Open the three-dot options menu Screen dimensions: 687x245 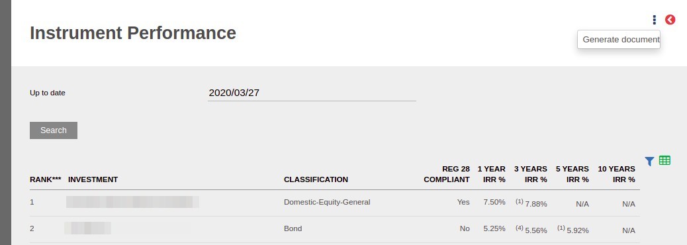tap(654, 20)
